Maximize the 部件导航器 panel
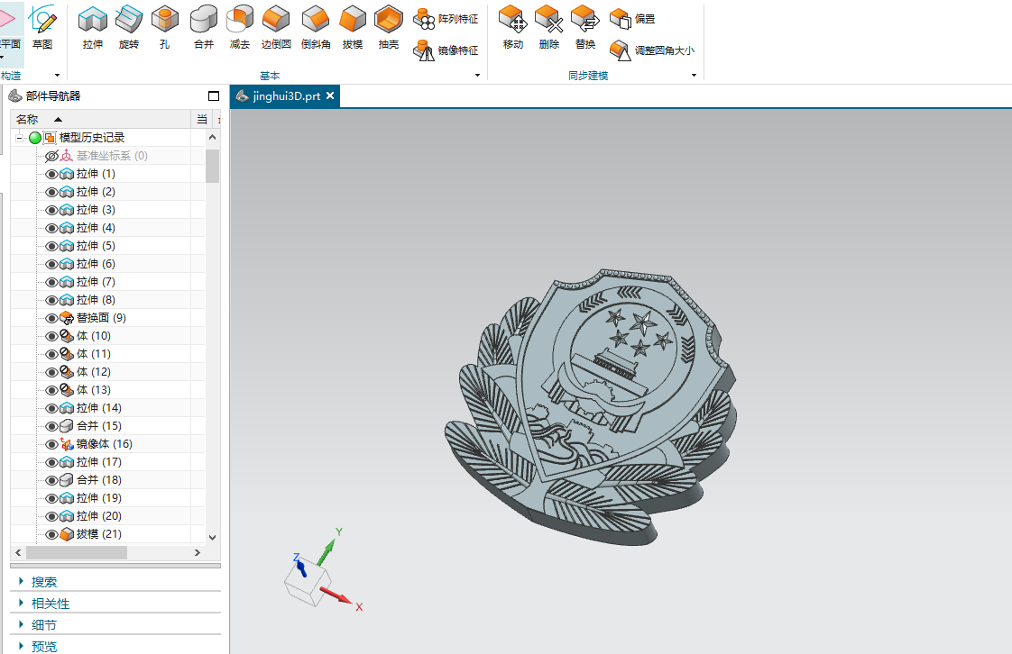This screenshot has height=654, width=1012. click(214, 96)
